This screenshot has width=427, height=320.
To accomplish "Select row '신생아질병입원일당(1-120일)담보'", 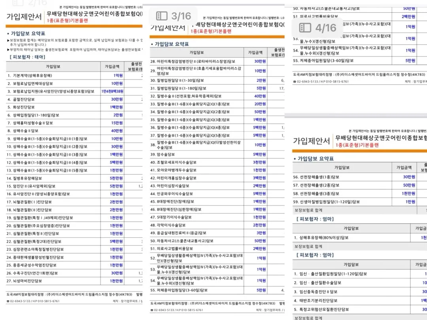I will [x=360, y=202].
